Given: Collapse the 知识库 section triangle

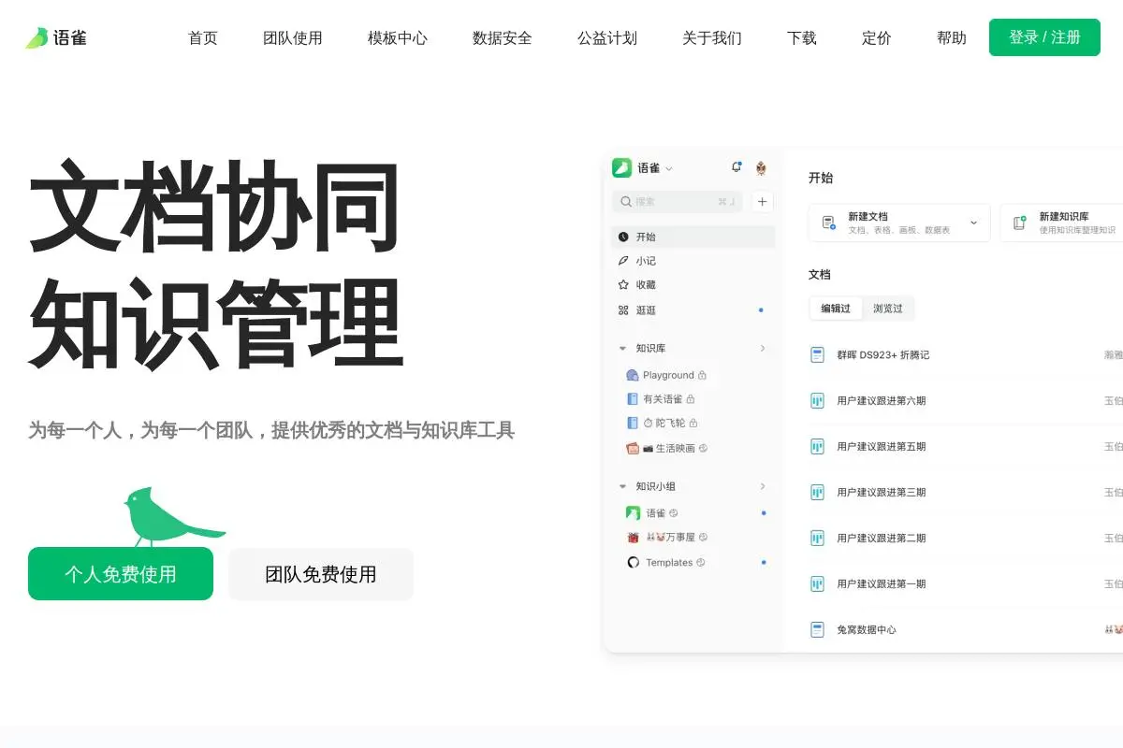Looking at the screenshot, I should (x=622, y=349).
